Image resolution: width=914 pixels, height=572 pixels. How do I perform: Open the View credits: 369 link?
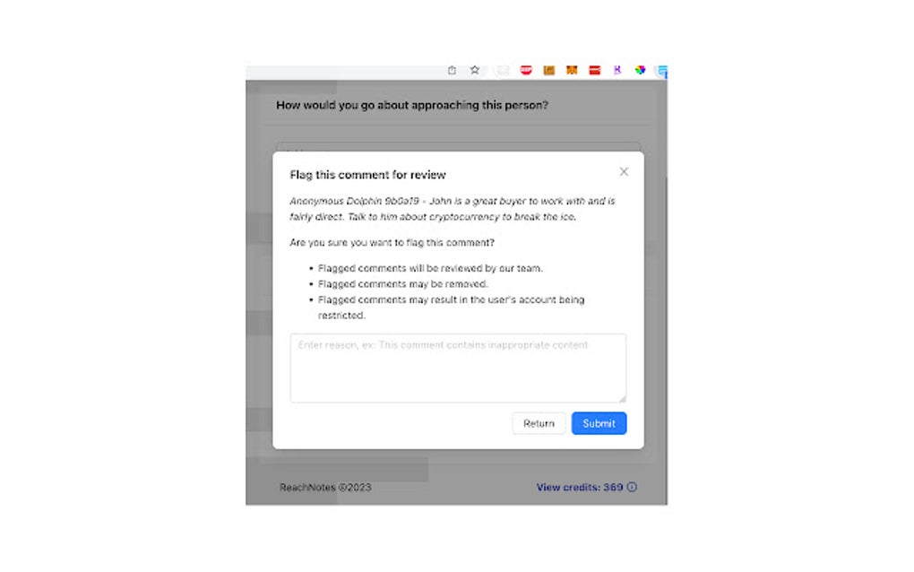tap(579, 488)
